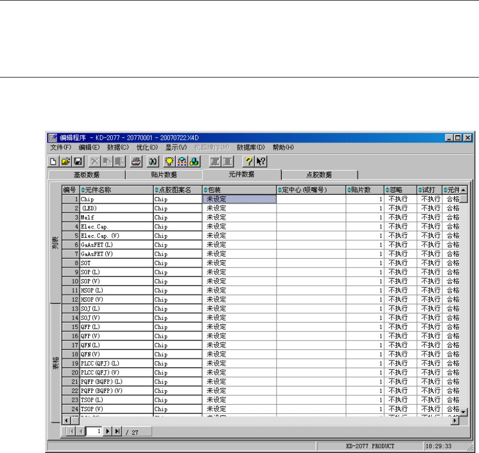Select the 包装 cell for the Melf row
The width and height of the screenshot is (479, 453).
point(239,217)
